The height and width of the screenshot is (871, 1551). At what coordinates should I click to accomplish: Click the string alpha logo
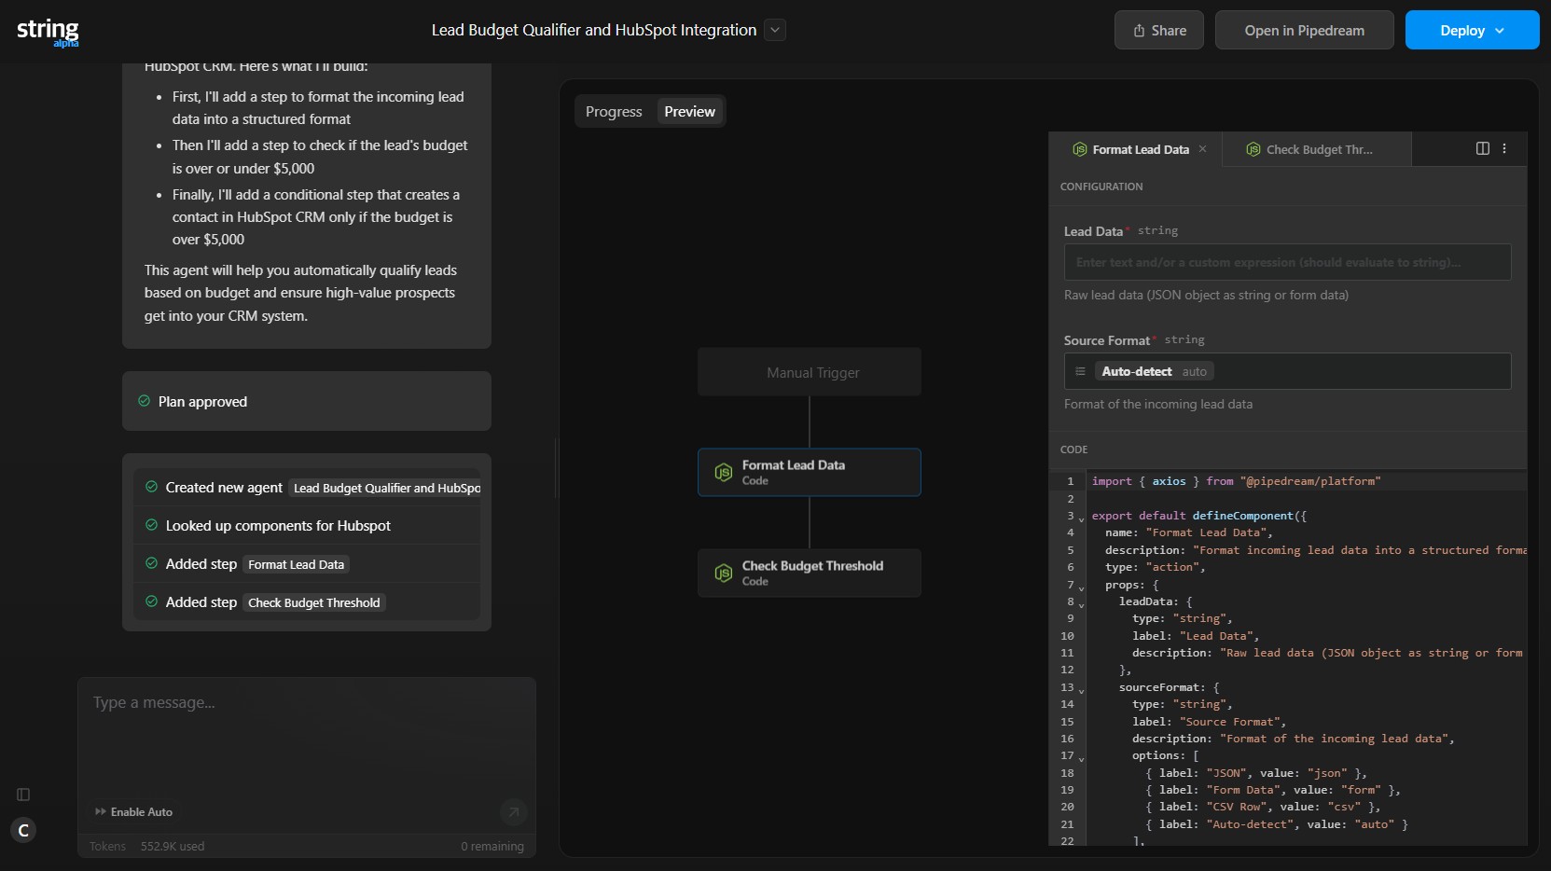click(48, 32)
